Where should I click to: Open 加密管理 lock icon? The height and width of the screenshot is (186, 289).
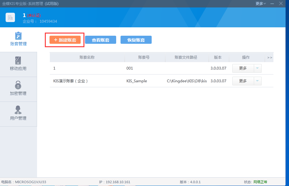point(18,85)
